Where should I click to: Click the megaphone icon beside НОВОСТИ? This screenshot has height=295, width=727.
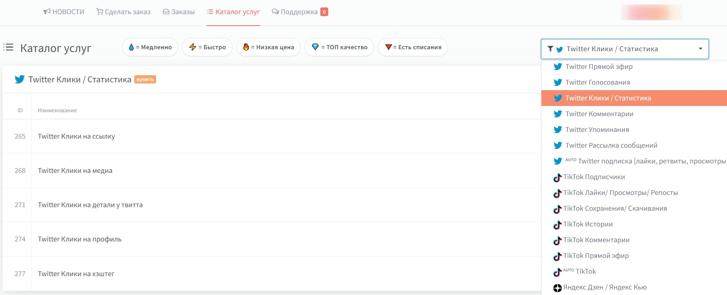[47, 12]
